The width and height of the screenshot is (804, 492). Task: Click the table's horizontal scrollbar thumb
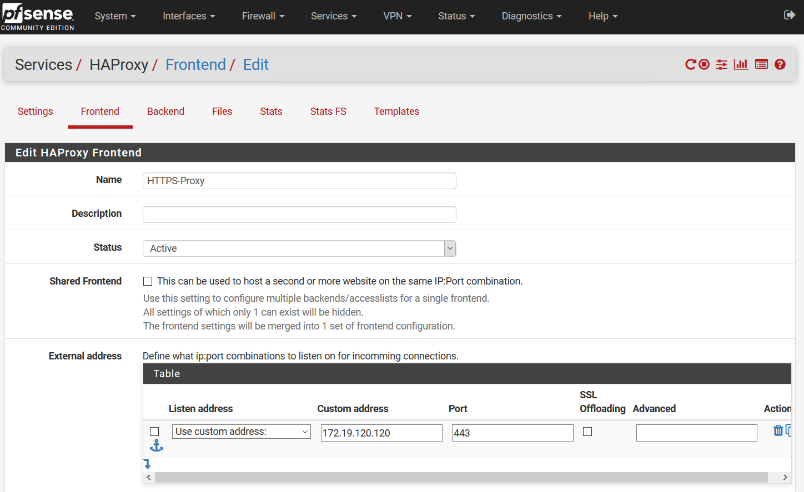(461, 477)
